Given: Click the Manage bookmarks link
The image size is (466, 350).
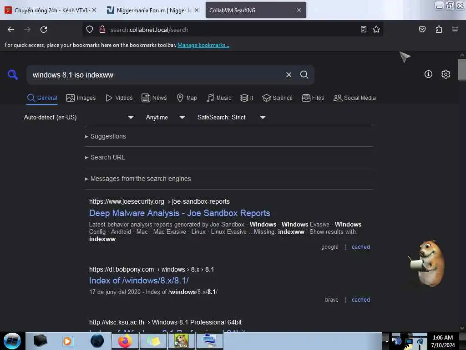Looking at the screenshot, I should pos(203,45).
